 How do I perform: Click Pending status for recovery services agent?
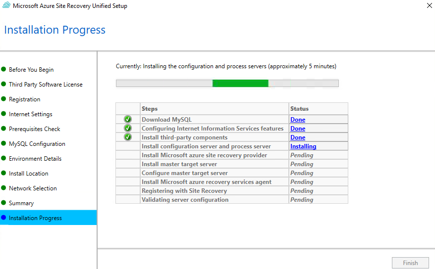pyautogui.click(x=302, y=181)
